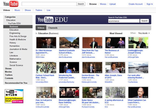Open A spring afternoon at ECU thumbnail

click(x=115, y=92)
